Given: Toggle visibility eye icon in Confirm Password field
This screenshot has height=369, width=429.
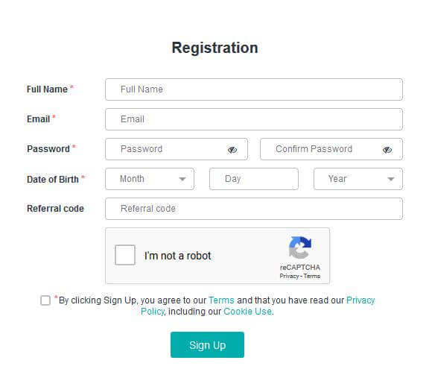Looking at the screenshot, I should coord(387,150).
